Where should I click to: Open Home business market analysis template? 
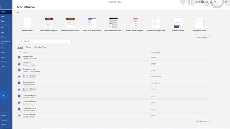pyautogui.click(x=70, y=24)
